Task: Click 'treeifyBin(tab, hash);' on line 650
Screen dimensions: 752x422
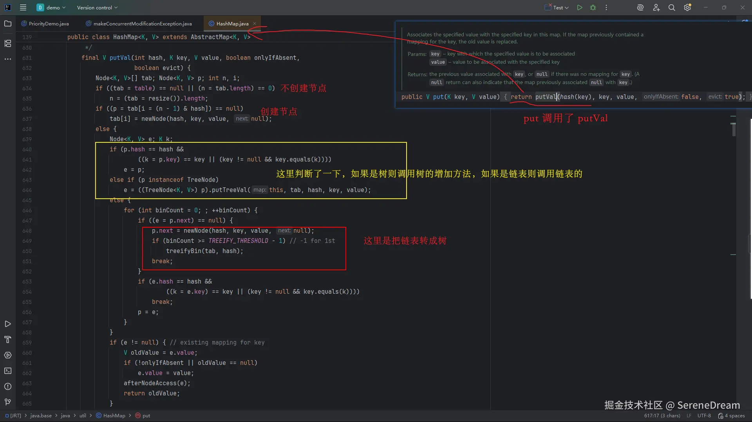Action: click(204, 251)
